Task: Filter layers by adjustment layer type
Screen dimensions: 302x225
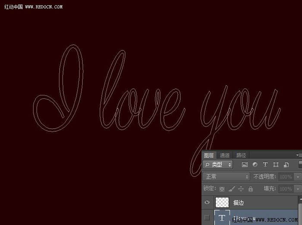Action: [255, 164]
